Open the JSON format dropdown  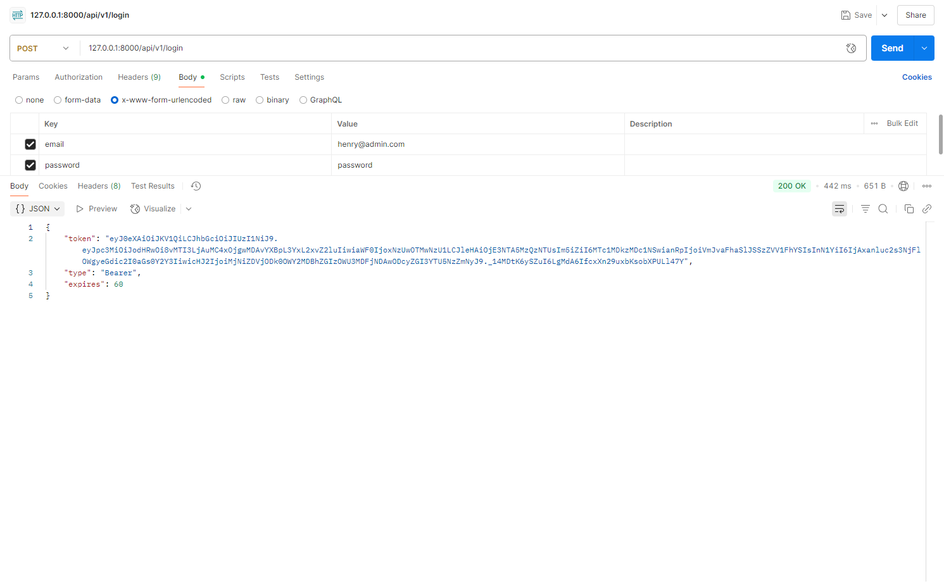37,209
